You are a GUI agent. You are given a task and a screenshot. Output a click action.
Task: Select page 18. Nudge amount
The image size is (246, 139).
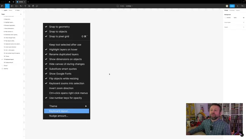click(8, 63)
